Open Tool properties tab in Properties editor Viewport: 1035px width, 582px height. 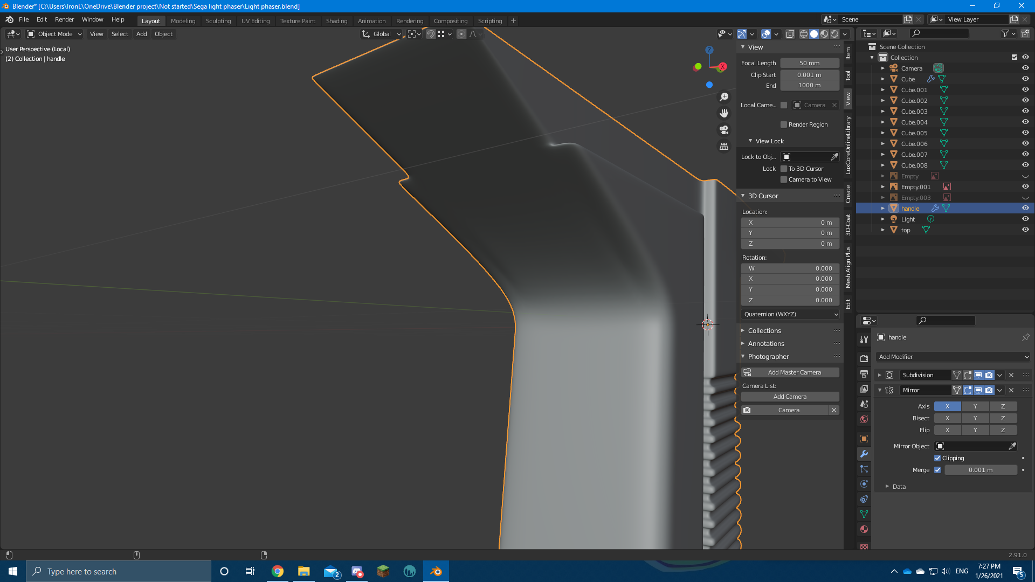point(864,339)
